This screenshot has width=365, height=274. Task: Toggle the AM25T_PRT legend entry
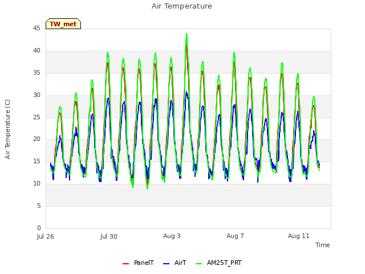pyautogui.click(x=218, y=263)
